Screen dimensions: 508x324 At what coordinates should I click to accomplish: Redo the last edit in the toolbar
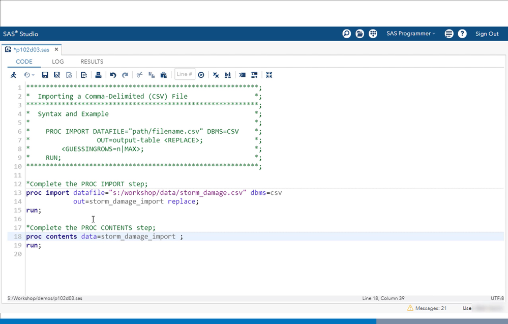pos(125,75)
